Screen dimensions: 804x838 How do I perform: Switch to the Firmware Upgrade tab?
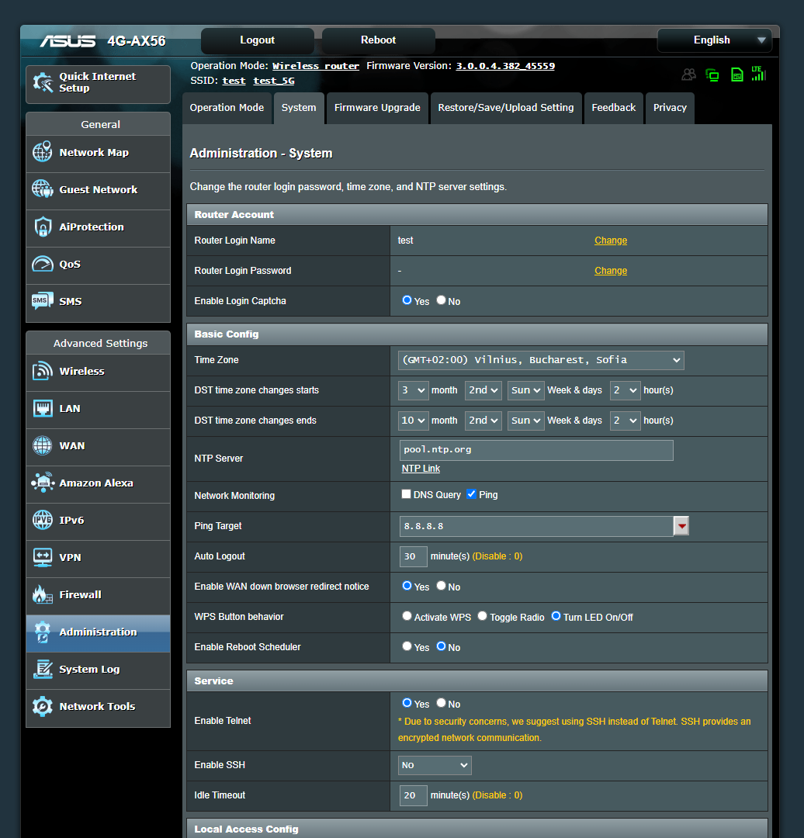click(377, 108)
